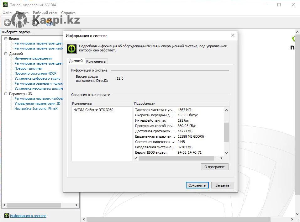Click the Закрыть button

(x=223, y=185)
